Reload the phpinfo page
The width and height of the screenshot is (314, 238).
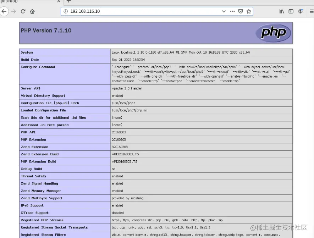click(22, 11)
